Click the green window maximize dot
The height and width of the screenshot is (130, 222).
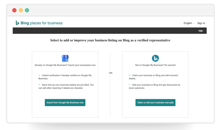[27, 10]
